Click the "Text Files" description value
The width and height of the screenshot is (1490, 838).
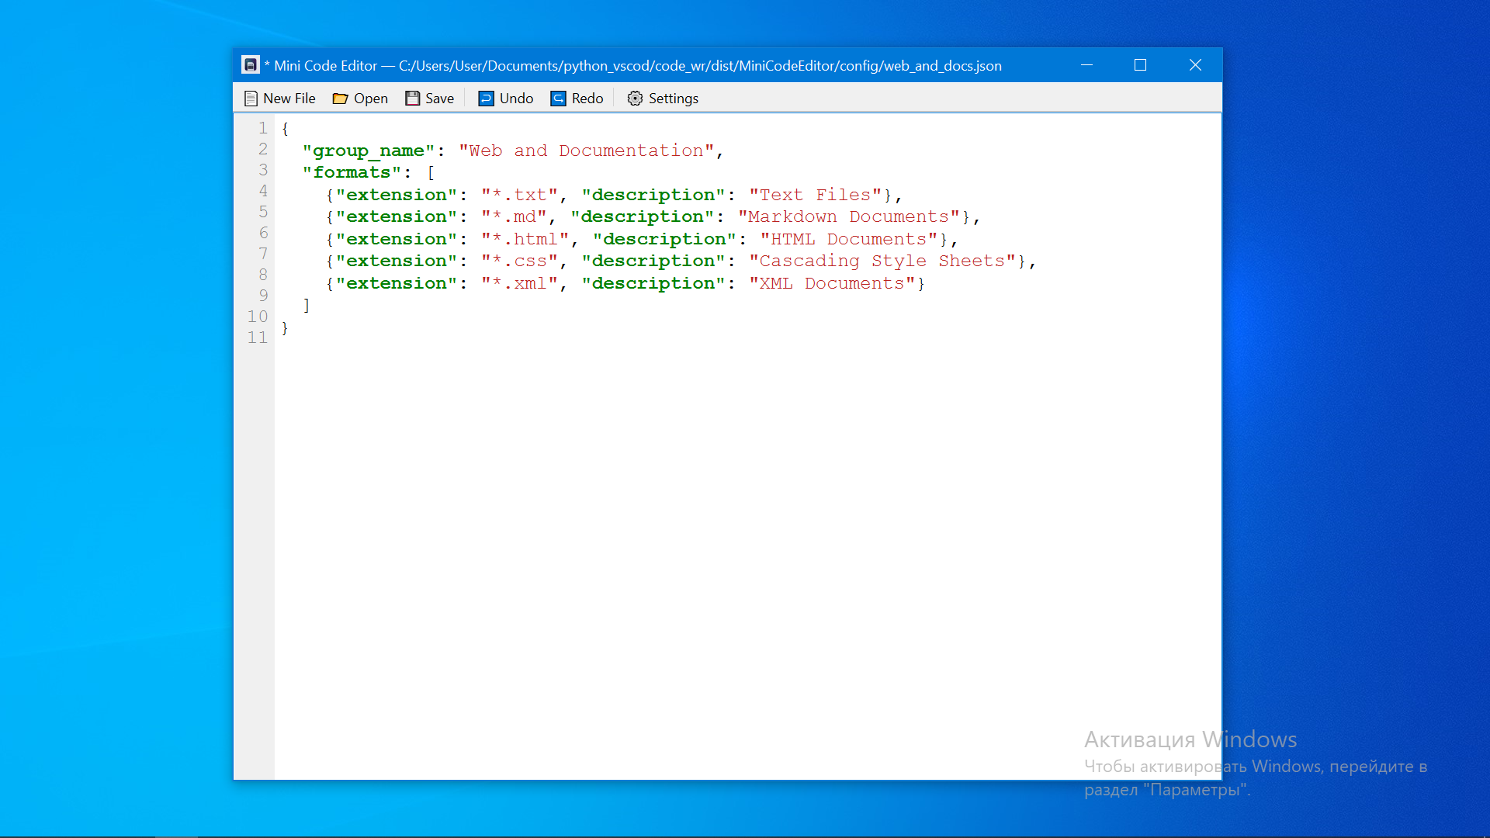click(x=816, y=195)
